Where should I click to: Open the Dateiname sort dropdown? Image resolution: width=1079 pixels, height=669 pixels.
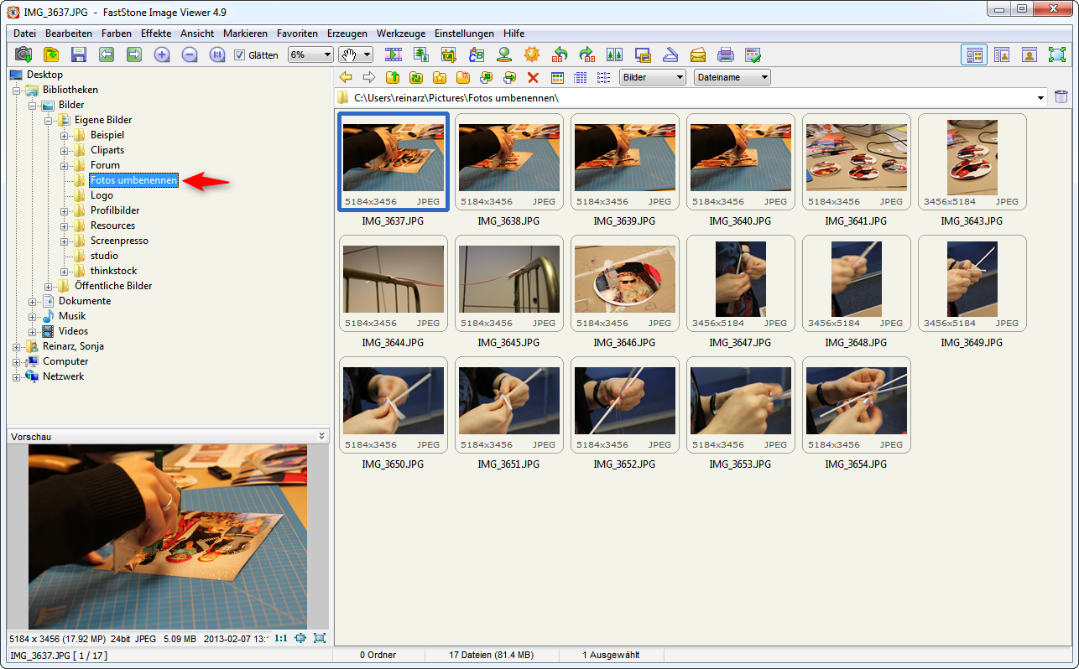coord(732,78)
